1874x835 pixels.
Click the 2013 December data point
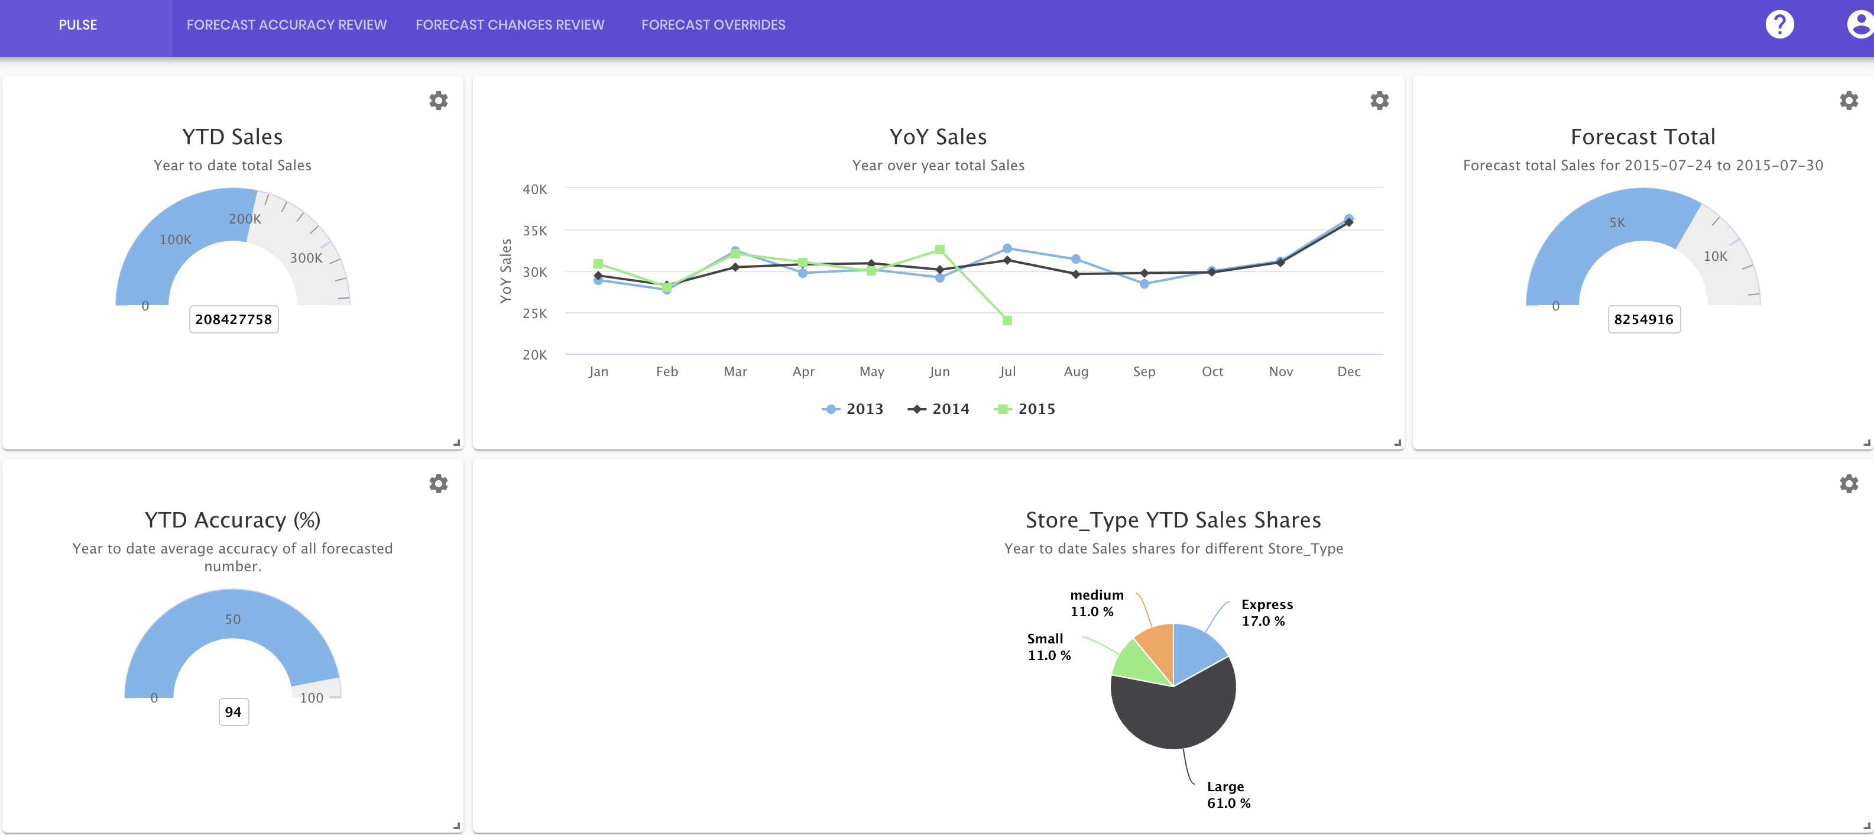[x=1349, y=218]
